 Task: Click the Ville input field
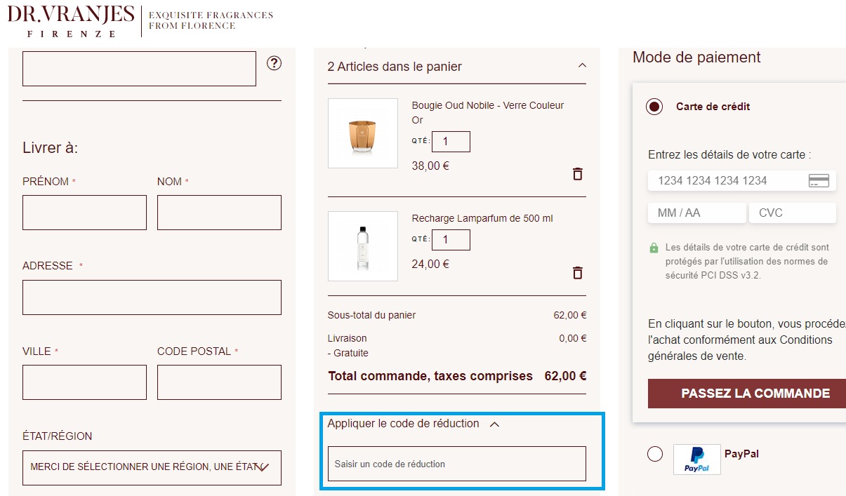pos(84,382)
